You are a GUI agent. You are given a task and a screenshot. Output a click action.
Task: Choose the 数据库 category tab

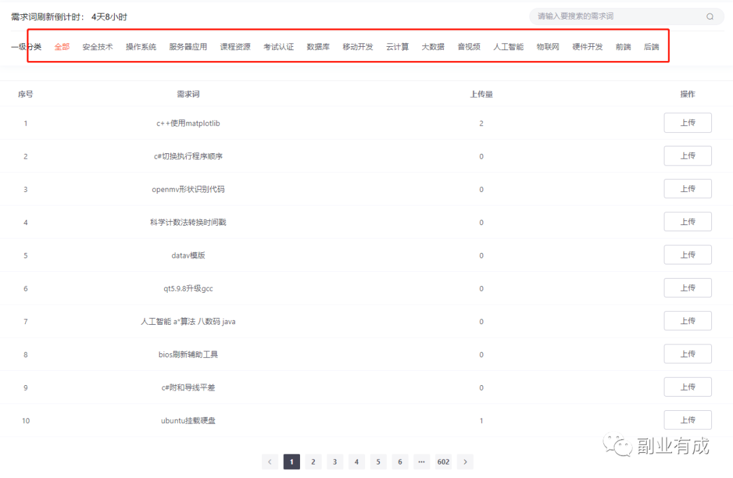(x=318, y=47)
